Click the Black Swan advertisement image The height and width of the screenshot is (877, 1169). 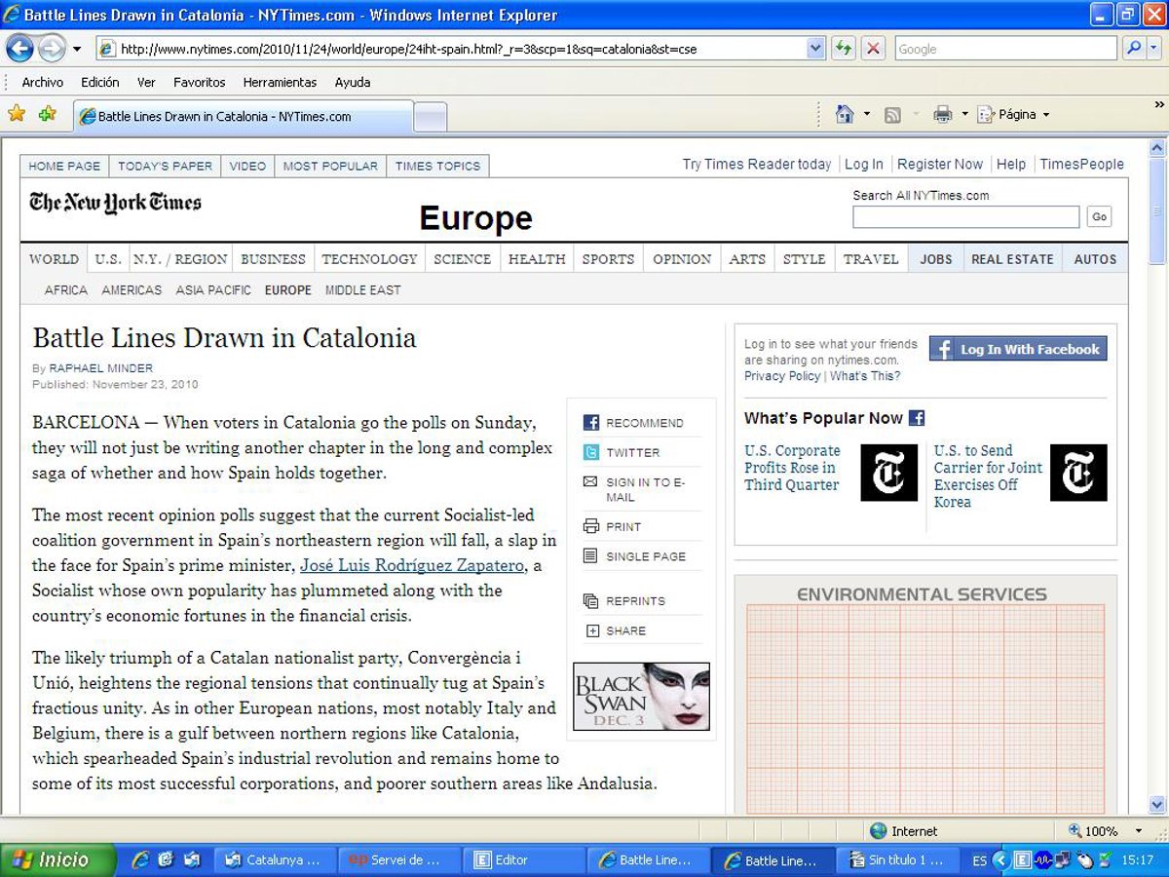[641, 697]
